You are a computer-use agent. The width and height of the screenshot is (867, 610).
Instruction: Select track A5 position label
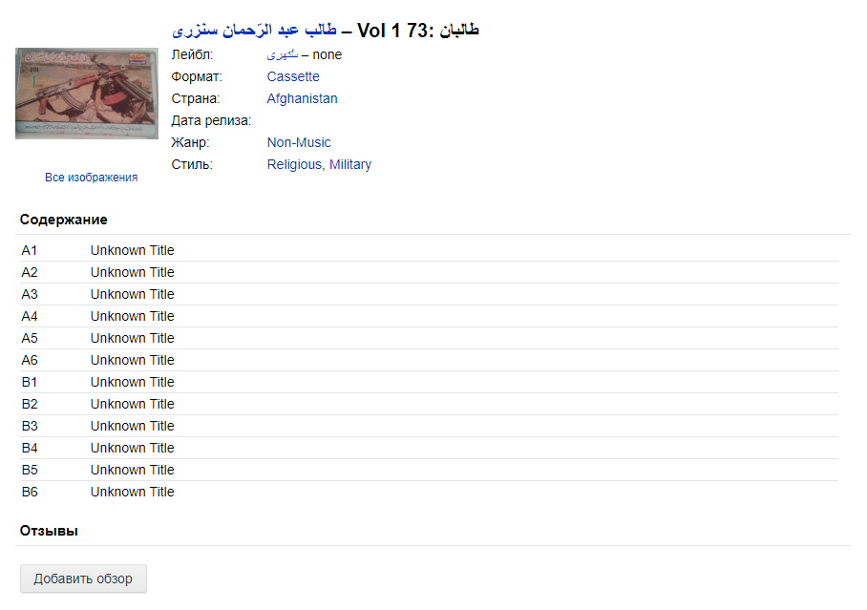click(x=30, y=338)
